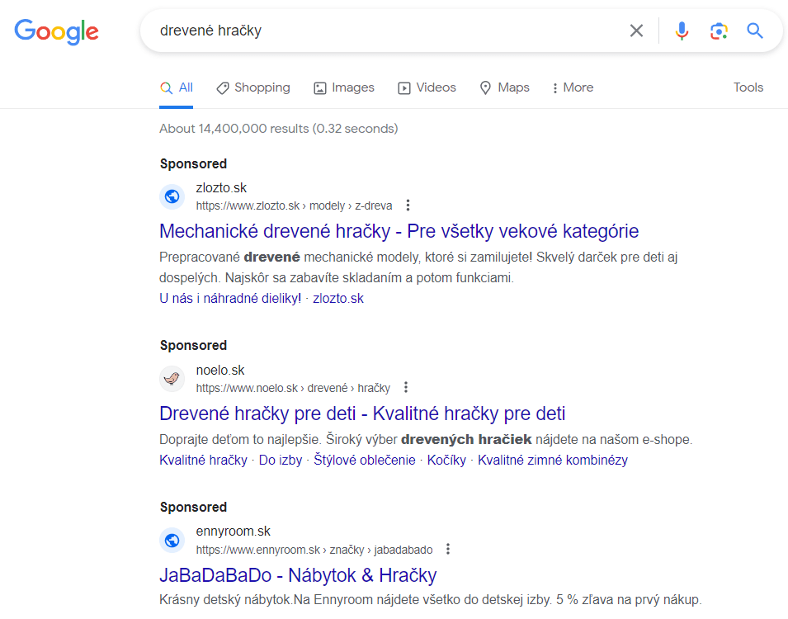Click the zlozto.sk site name text

[x=221, y=188]
